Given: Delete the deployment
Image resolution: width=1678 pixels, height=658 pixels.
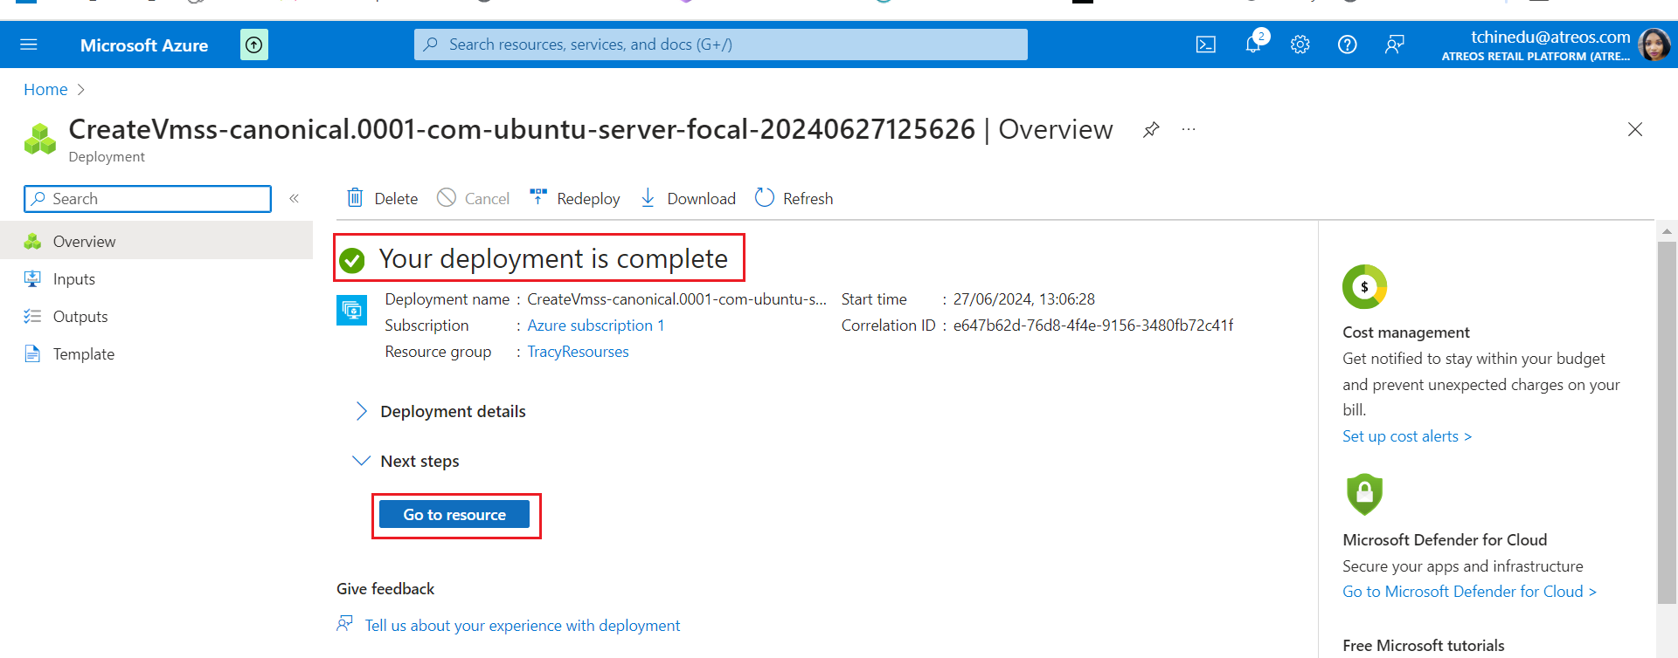Looking at the screenshot, I should (382, 198).
